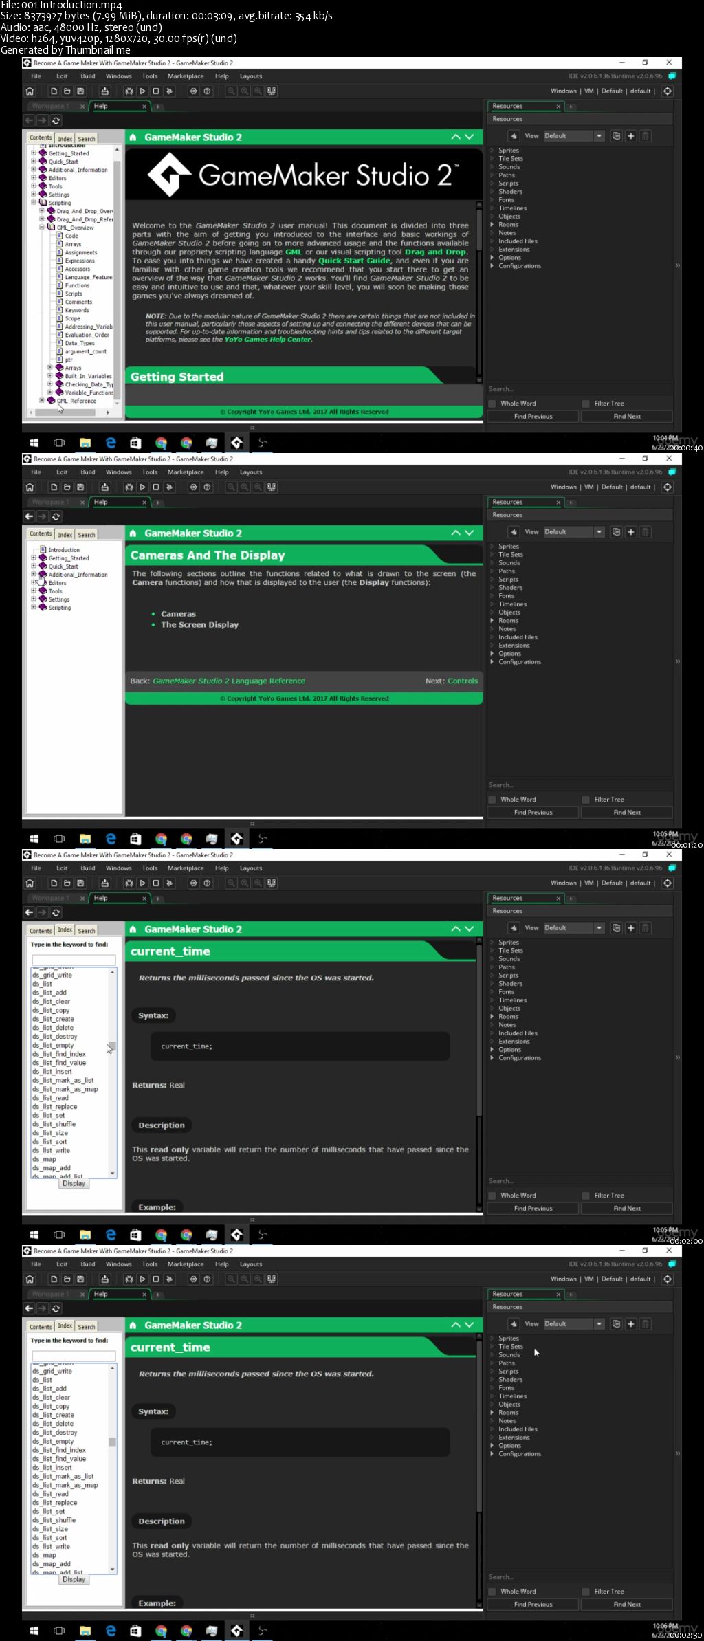This screenshot has height=1641, width=704.
Task: Click help Refresh icon in the 00:00:40 frame
Action: [x=56, y=120]
